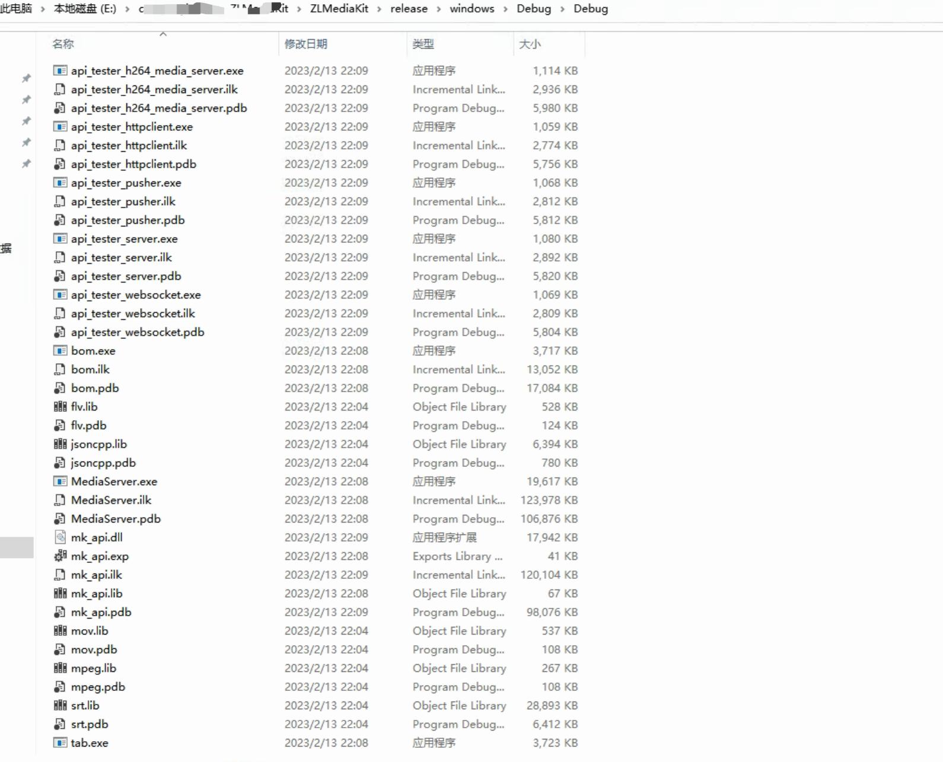Click the flv.pdb file icon
Screen dimensions: 943x762
click(x=60, y=425)
